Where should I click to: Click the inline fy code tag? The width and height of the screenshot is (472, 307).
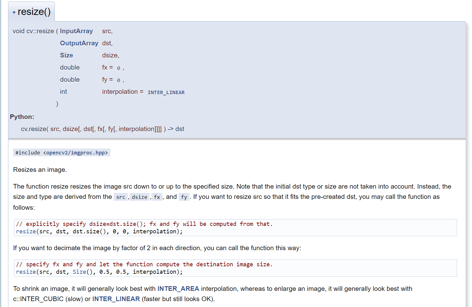tap(184, 197)
